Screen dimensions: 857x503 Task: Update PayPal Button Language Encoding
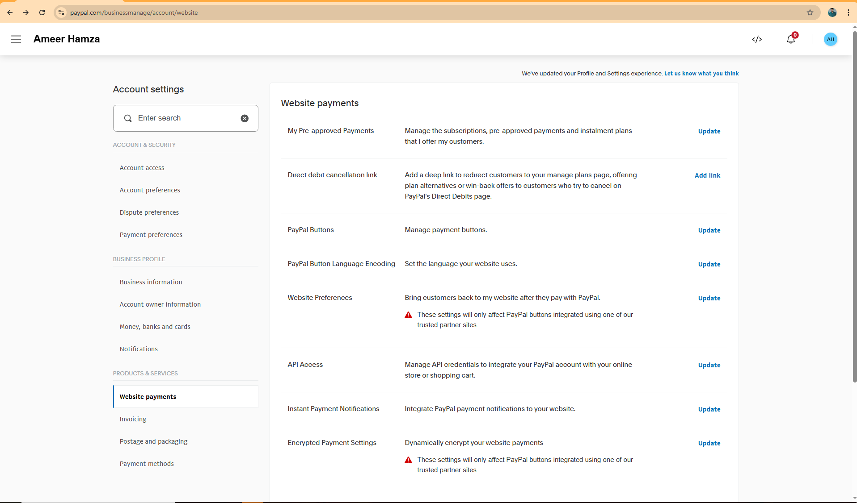(x=709, y=264)
